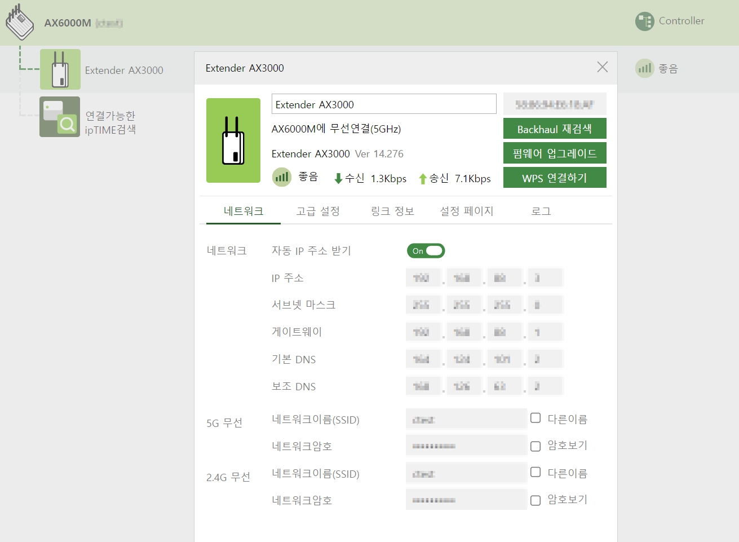
Task: Click the AX6000M router icon
Action: (x=20, y=22)
